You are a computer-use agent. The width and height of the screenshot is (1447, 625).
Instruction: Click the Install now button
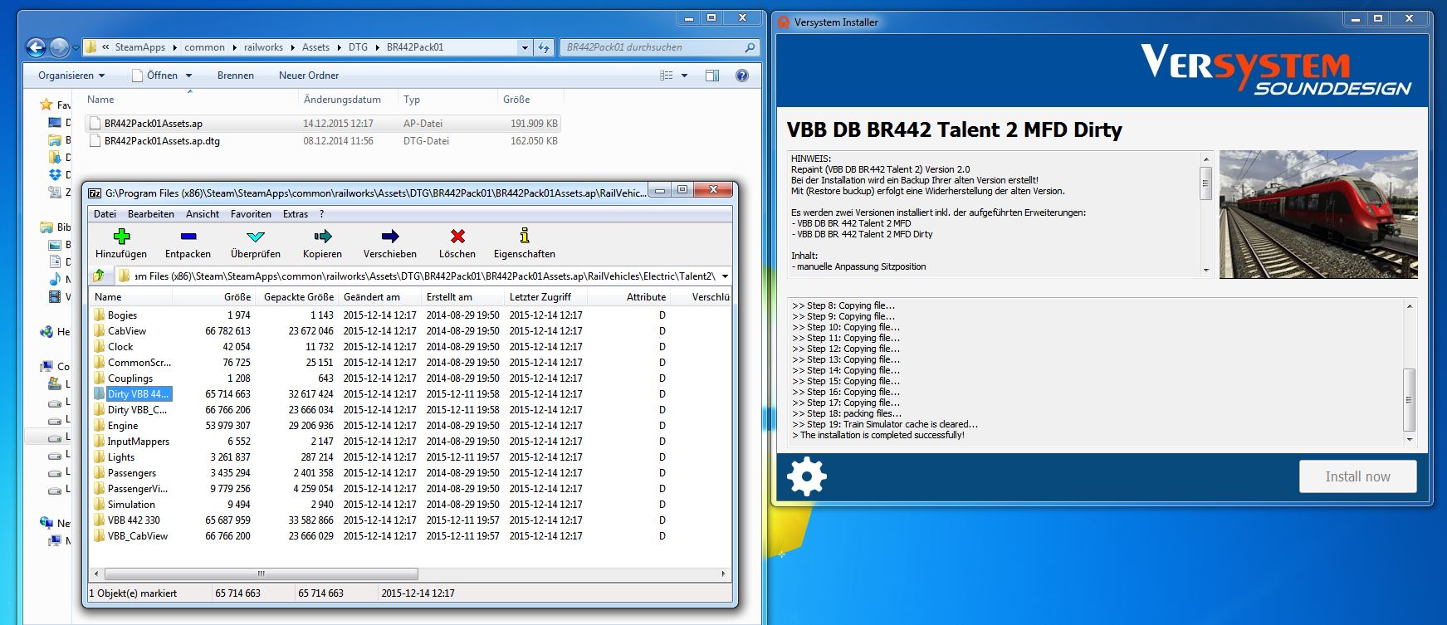click(x=1357, y=476)
